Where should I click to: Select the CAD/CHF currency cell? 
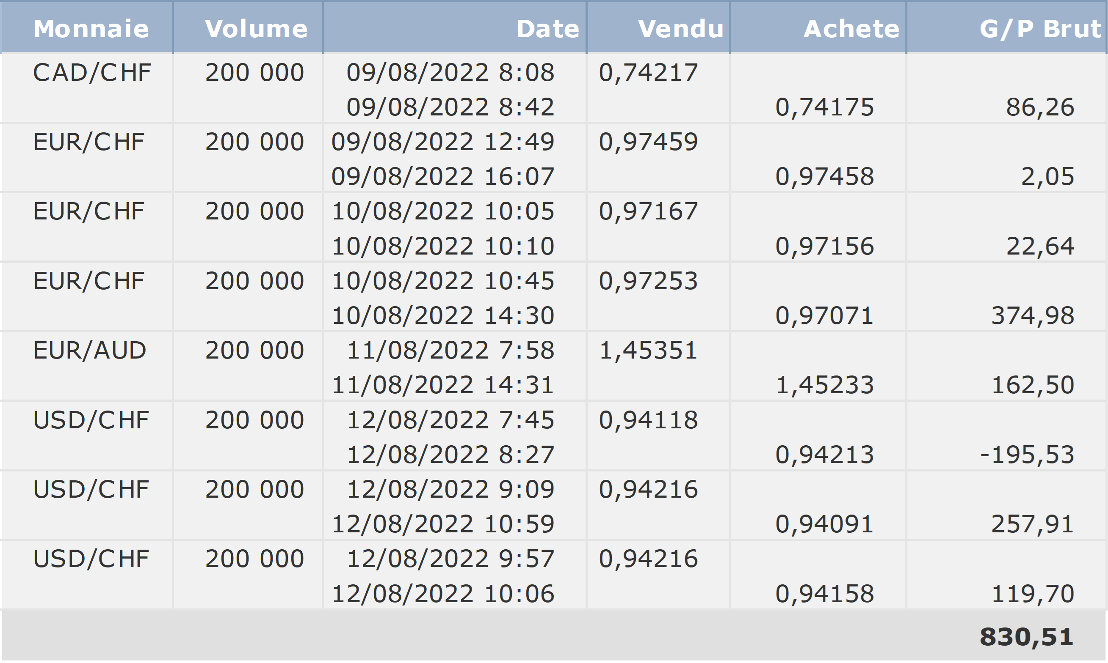[x=92, y=72]
